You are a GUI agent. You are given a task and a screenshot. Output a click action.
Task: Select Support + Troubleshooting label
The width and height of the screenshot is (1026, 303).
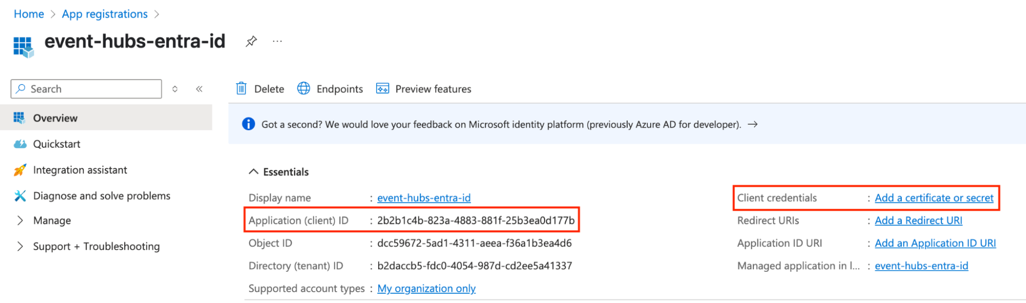pos(96,246)
